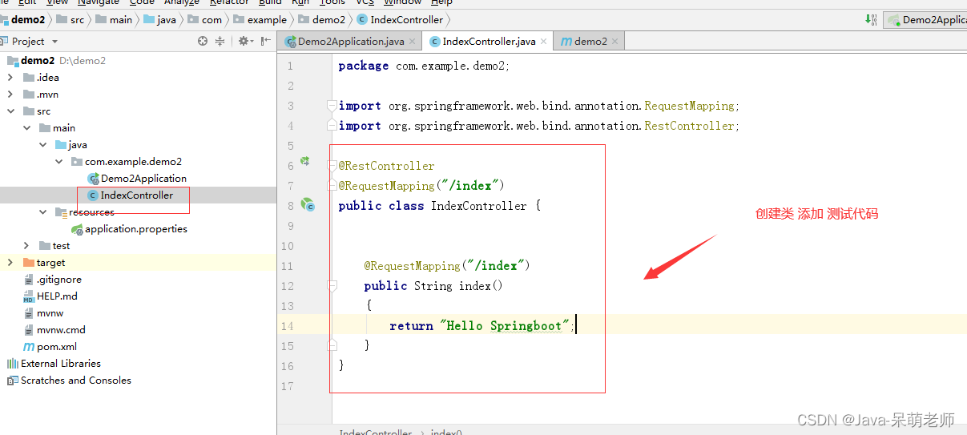
Task: Close the IndexController.java tab
Action: point(543,42)
